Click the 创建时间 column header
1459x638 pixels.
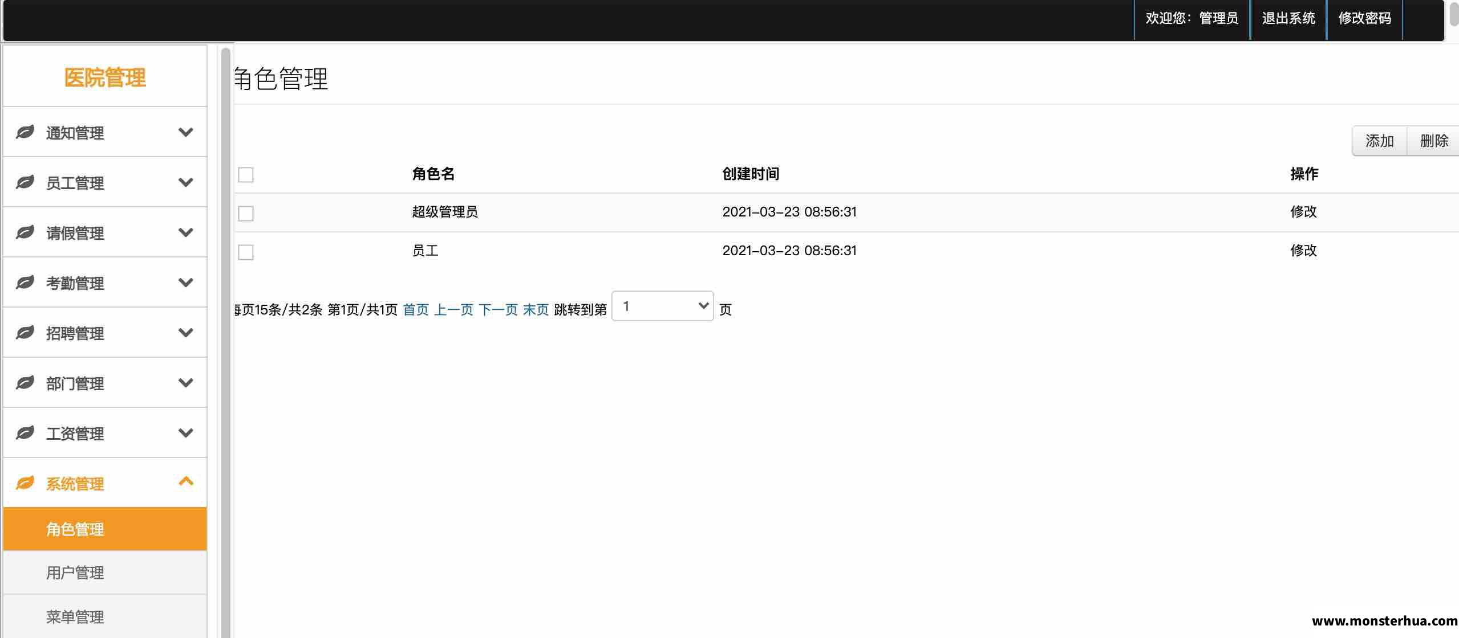(751, 174)
